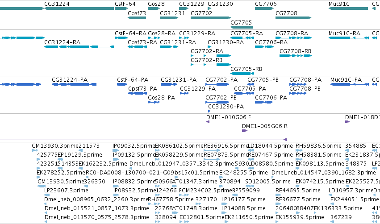This screenshot has height=224, width=380.
Task: Select the CstF-64-PA protein label
Action: pos(132,80)
